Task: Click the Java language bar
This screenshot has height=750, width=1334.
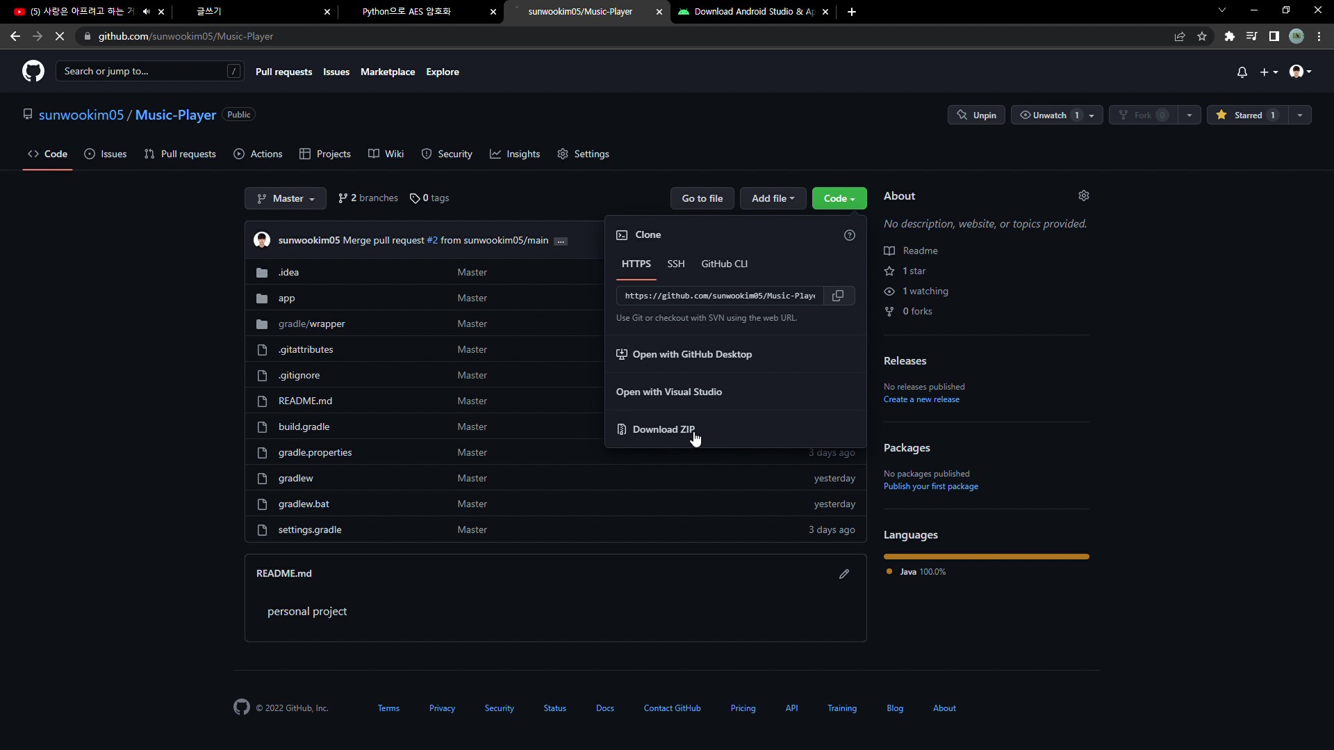Action: (987, 557)
